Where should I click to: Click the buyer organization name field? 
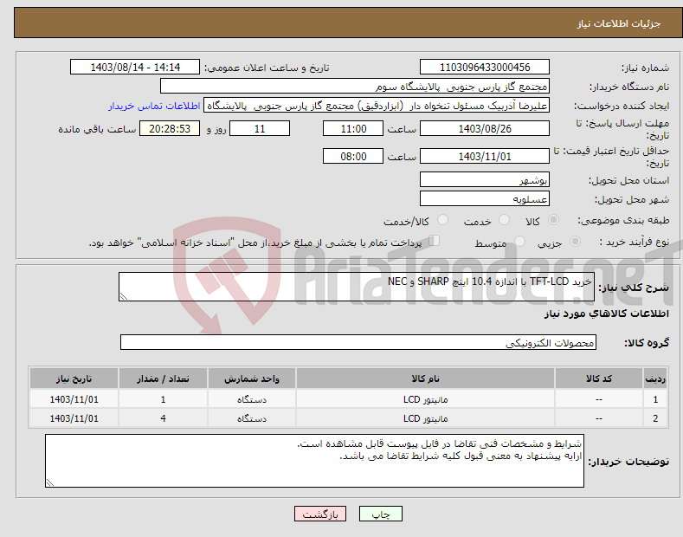[355, 87]
